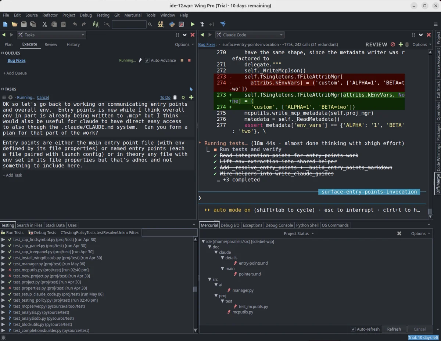
Task: Click the Save All toolbar icon
Action: coord(33,24)
